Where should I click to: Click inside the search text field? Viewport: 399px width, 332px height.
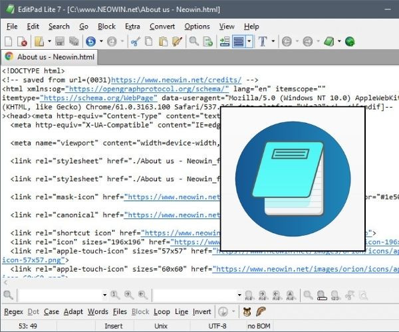tap(60, 295)
